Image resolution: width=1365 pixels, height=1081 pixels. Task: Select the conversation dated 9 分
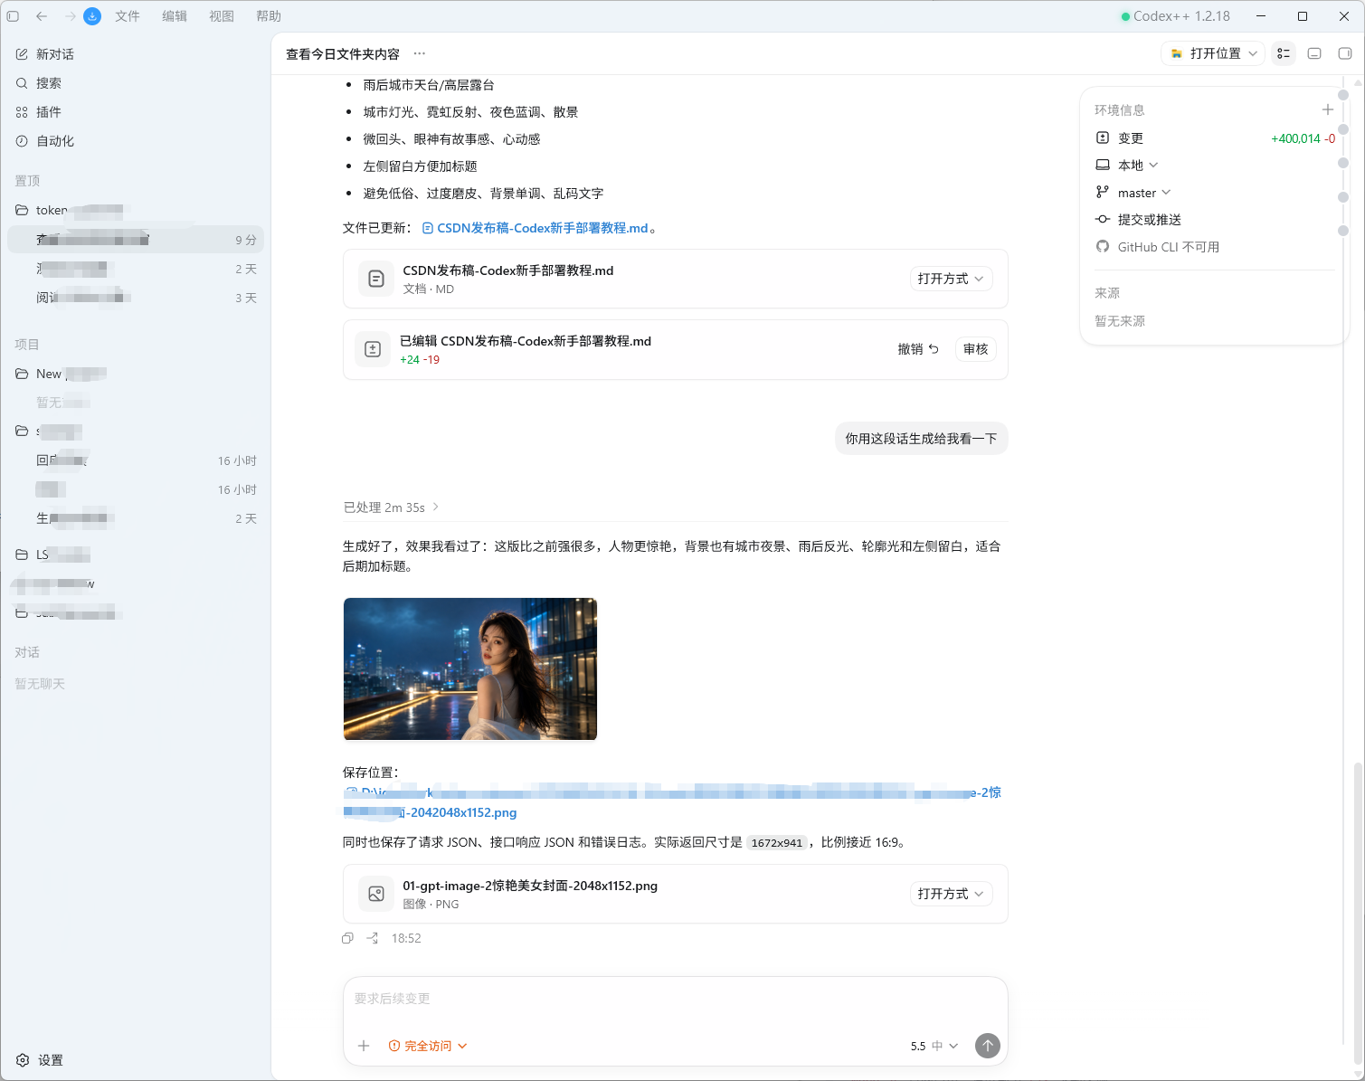pos(136,240)
